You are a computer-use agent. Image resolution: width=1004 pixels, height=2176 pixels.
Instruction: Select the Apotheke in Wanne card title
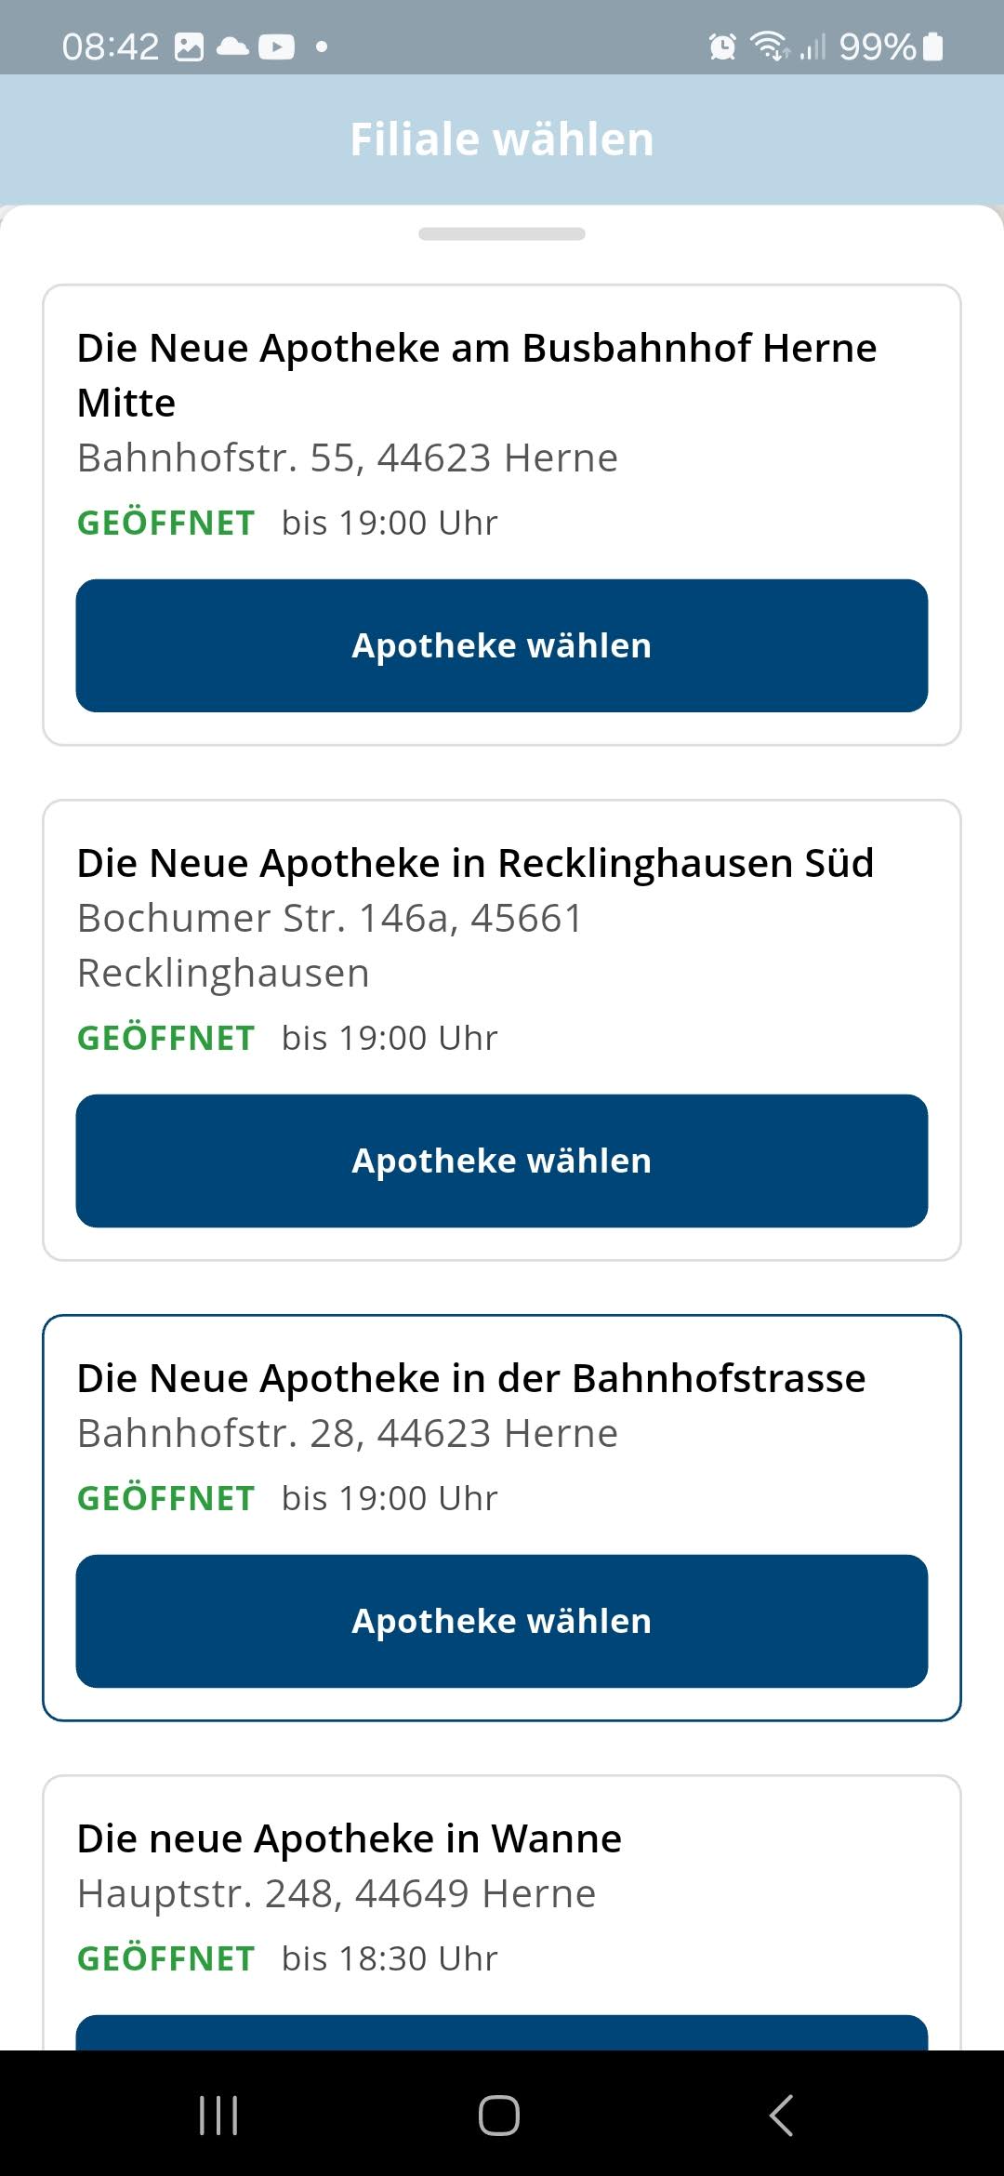click(x=350, y=1838)
